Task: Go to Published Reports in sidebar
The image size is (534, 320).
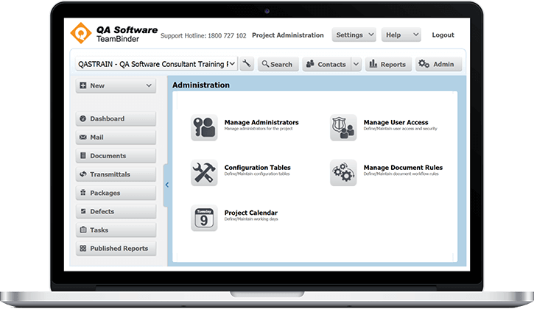Action: pos(116,249)
